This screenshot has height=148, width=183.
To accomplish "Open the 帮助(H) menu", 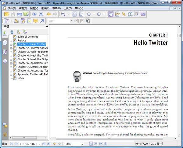I will 79,8.
